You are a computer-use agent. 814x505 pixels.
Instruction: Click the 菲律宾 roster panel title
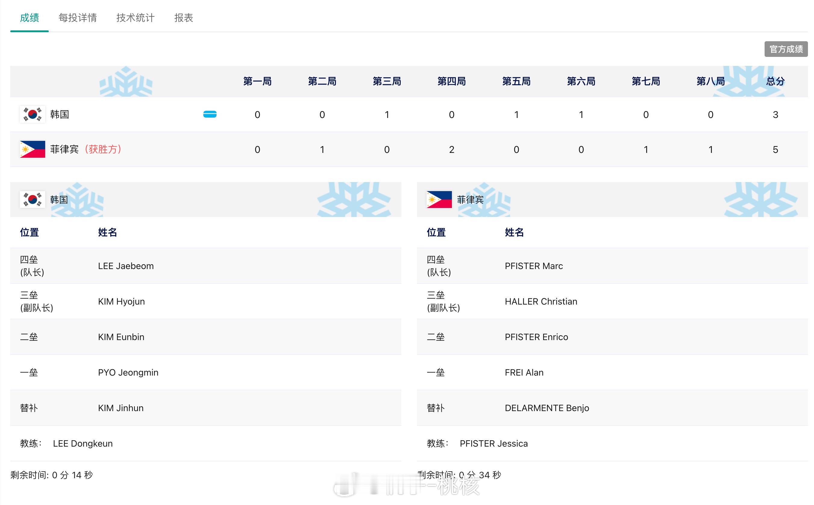coord(470,200)
